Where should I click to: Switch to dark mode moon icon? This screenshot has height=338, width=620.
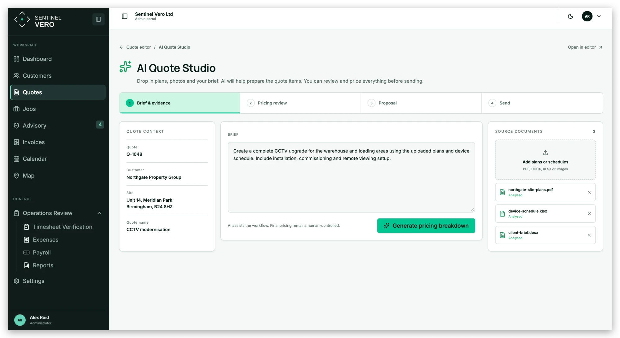570,16
